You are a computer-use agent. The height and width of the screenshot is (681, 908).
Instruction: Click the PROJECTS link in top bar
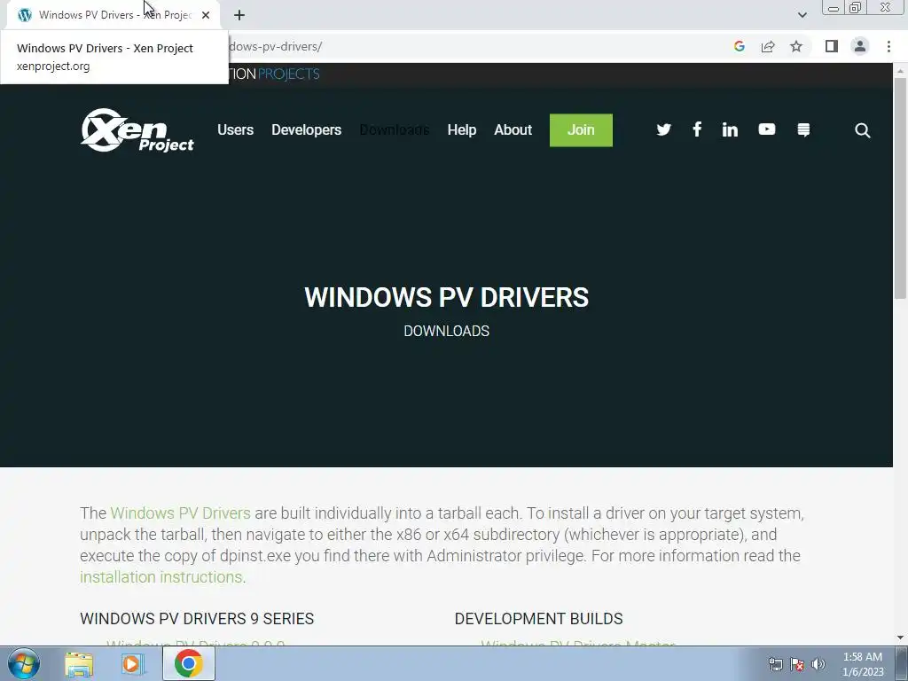[288, 74]
